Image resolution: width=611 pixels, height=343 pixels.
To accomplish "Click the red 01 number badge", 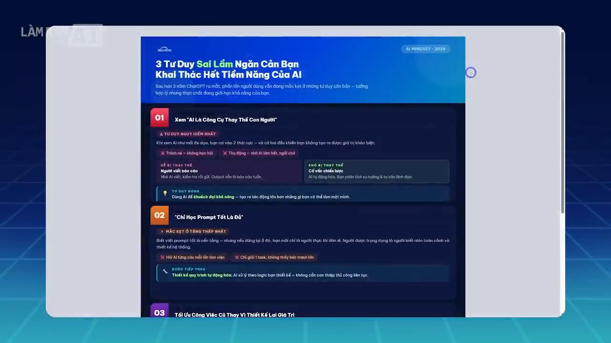I will pos(159,118).
